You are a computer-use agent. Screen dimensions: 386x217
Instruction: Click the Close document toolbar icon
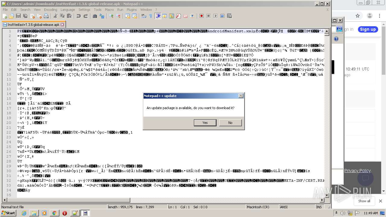[x=32, y=16]
